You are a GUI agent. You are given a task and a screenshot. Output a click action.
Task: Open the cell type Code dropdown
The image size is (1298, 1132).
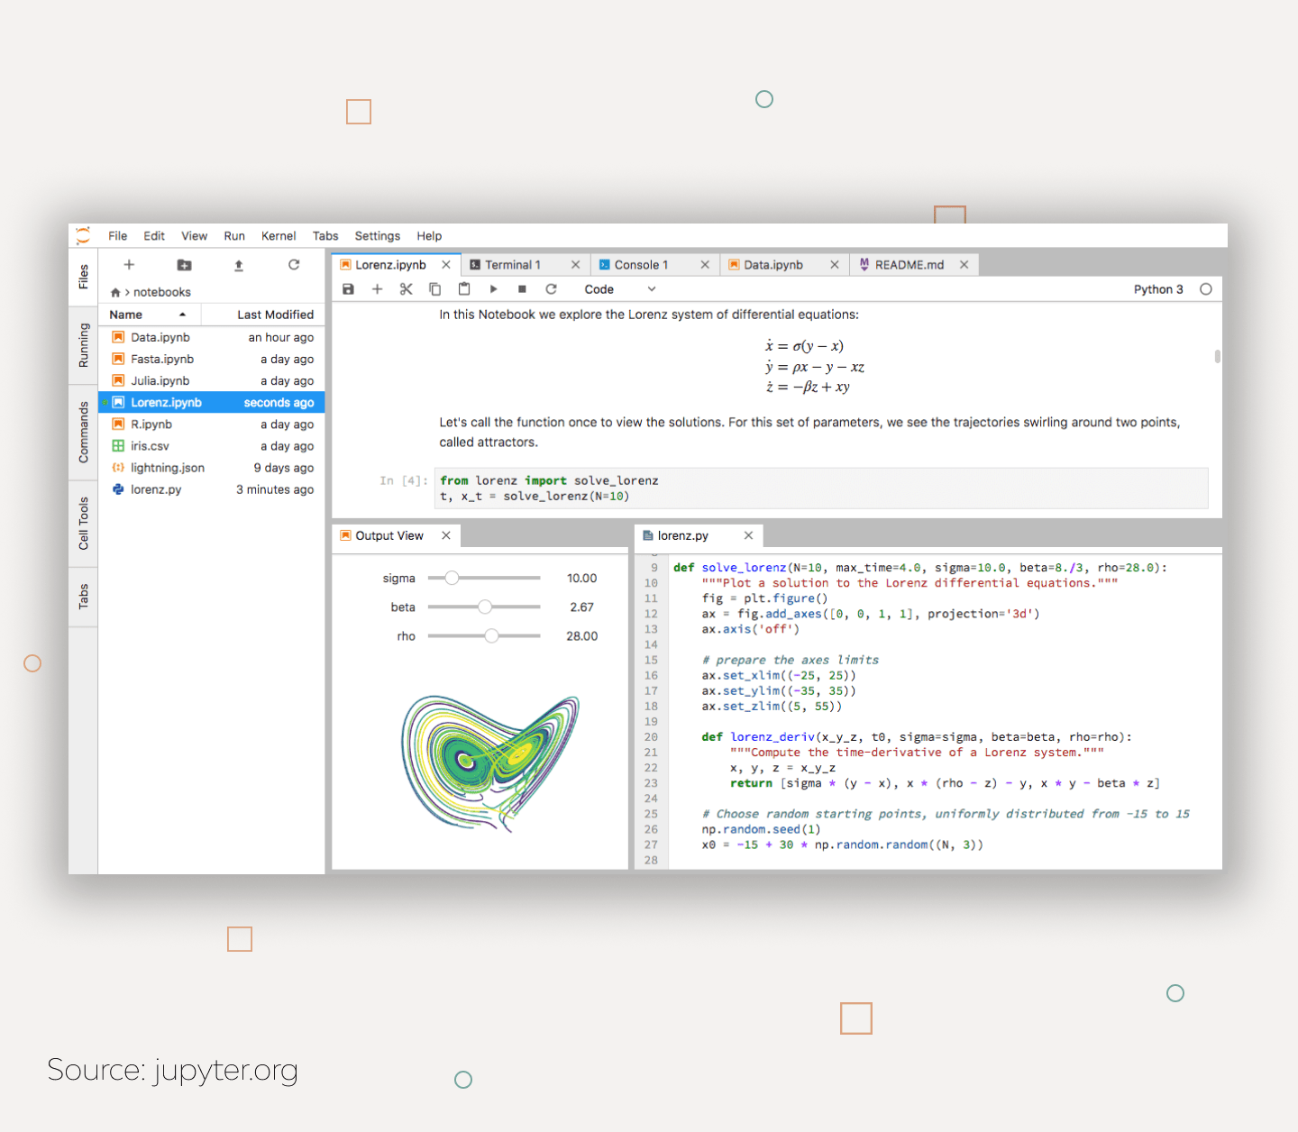click(x=619, y=289)
